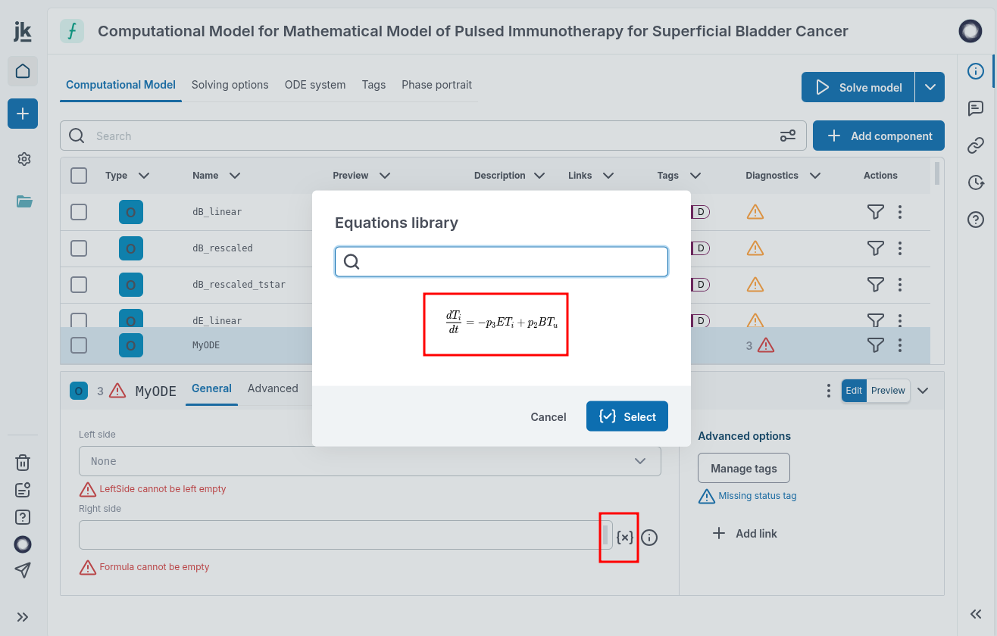This screenshot has width=997, height=636.
Task: Expand the Solve model dropdown arrow
Action: click(x=930, y=88)
